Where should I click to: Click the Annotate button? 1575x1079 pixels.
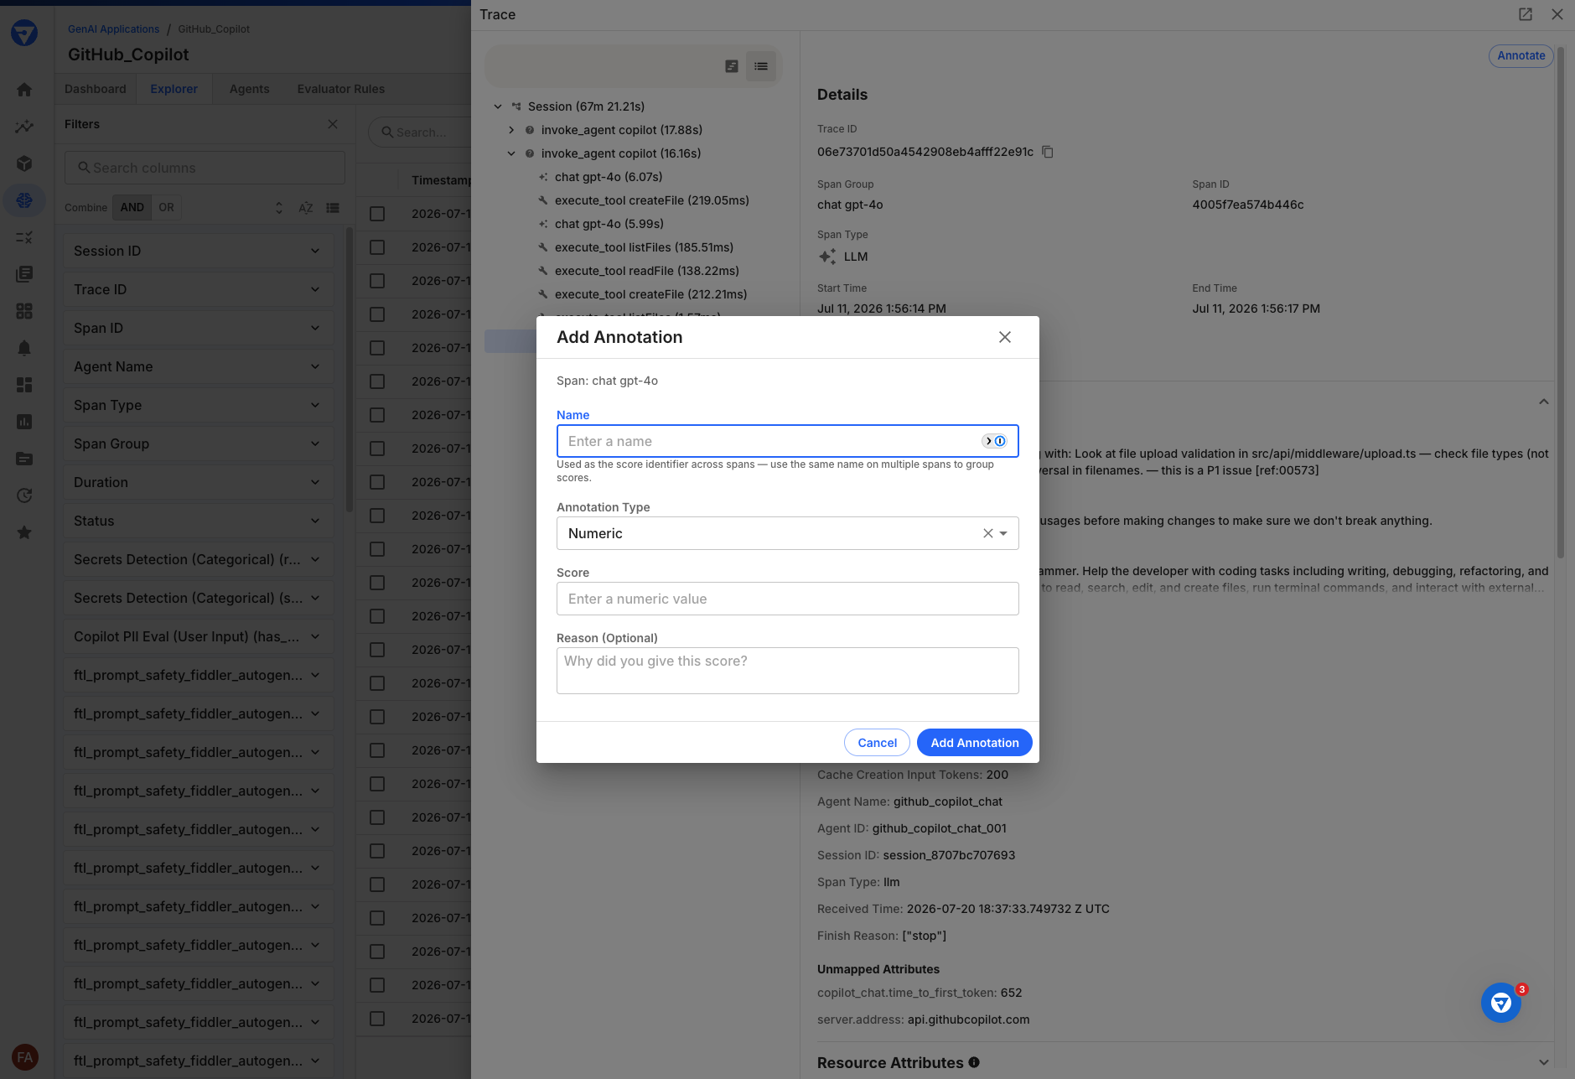pos(1521,55)
